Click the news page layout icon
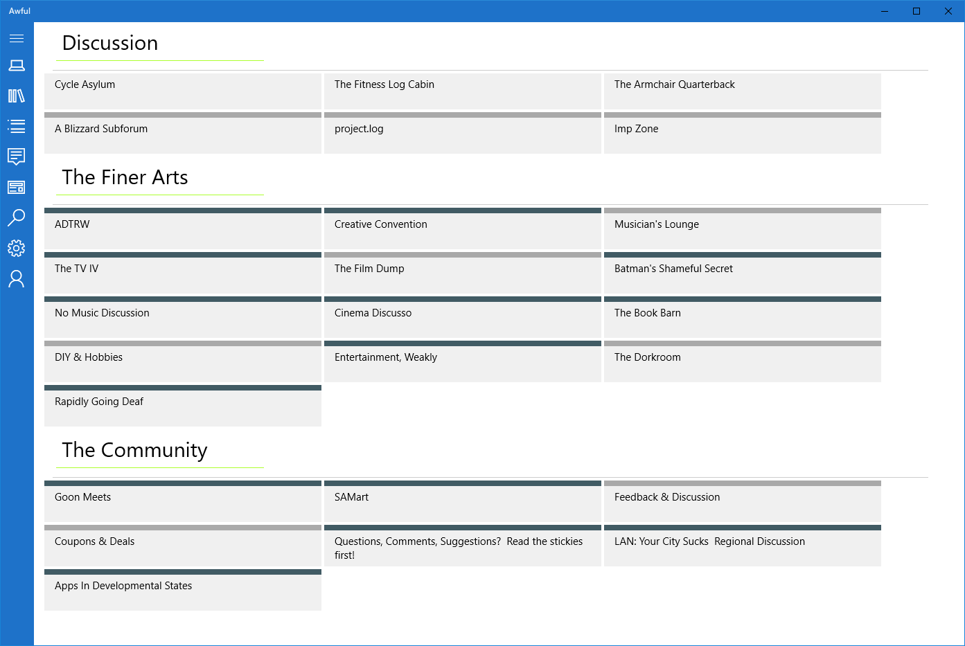Viewport: 965px width, 646px height. 17,188
